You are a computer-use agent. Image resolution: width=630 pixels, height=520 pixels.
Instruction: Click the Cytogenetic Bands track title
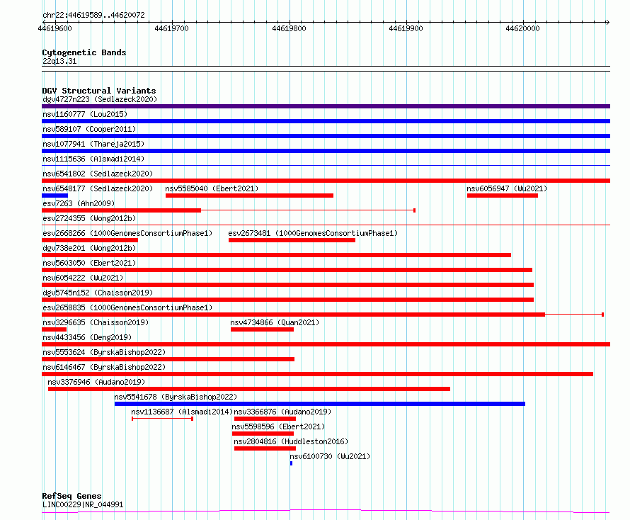84,52
